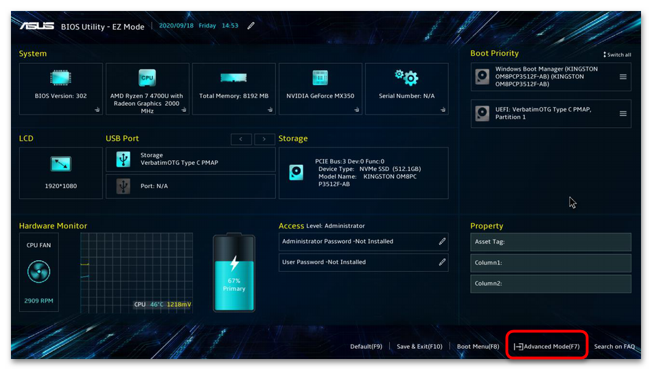The image size is (652, 370).
Task: Click the Windows Boot Manager reorder handle
Action: (623, 77)
